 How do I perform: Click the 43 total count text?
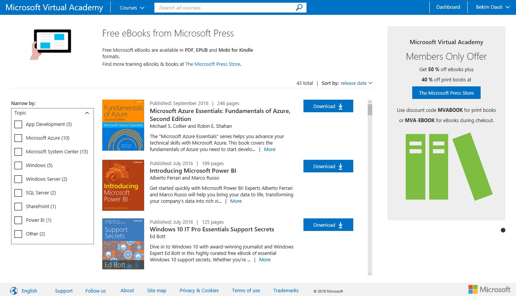(x=305, y=83)
